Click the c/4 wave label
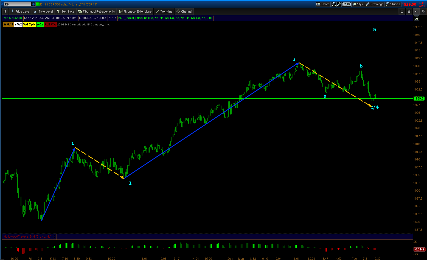 [375, 107]
